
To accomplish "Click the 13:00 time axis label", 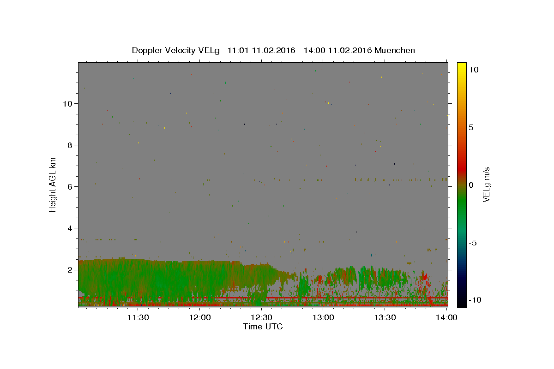I will [324, 317].
